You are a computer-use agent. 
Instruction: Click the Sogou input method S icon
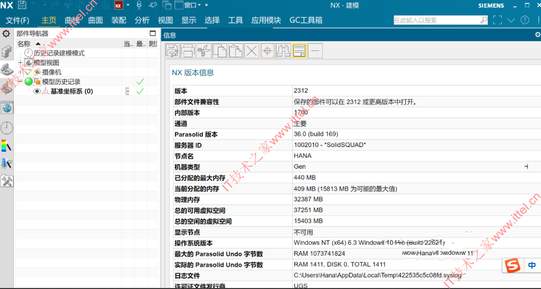(x=512, y=265)
